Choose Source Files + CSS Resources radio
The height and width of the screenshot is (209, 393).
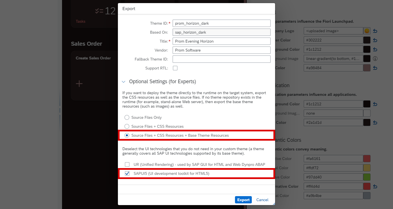(127, 126)
